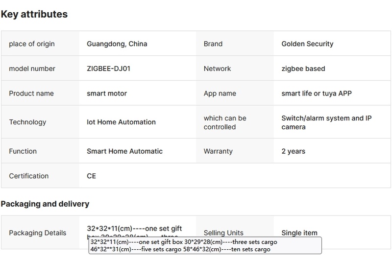Click the Golden Security brand value

[x=307, y=44]
